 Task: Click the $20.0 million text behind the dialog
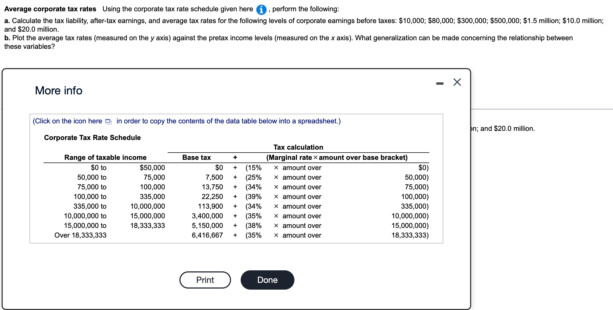[514, 129]
